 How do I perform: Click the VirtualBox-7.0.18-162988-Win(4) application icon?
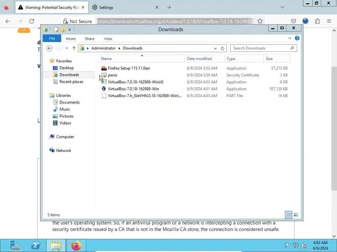104,82
